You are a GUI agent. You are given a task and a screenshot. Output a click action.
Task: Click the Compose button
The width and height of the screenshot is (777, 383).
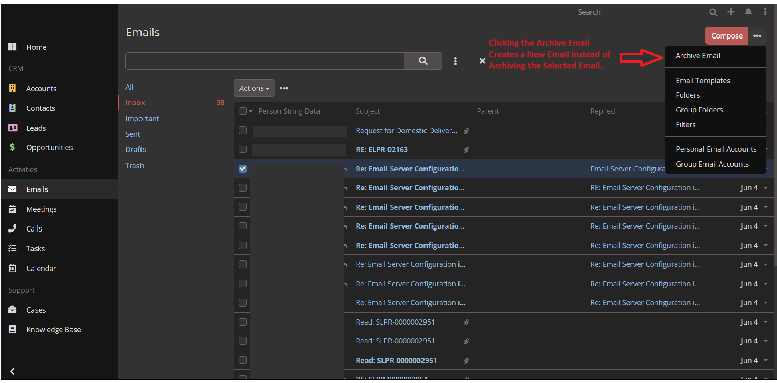(x=726, y=36)
